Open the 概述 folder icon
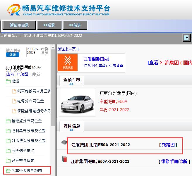The image size is (192, 176). point(8,81)
